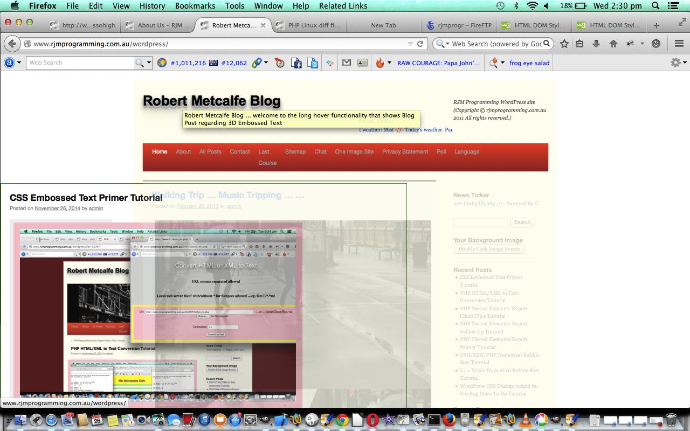Open the Gmail envelope toolbar icon
Image resolution: width=690 pixels, height=431 pixels.
[347, 63]
